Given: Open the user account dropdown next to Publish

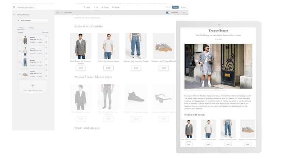Looking at the screenshot, I should (184, 7).
